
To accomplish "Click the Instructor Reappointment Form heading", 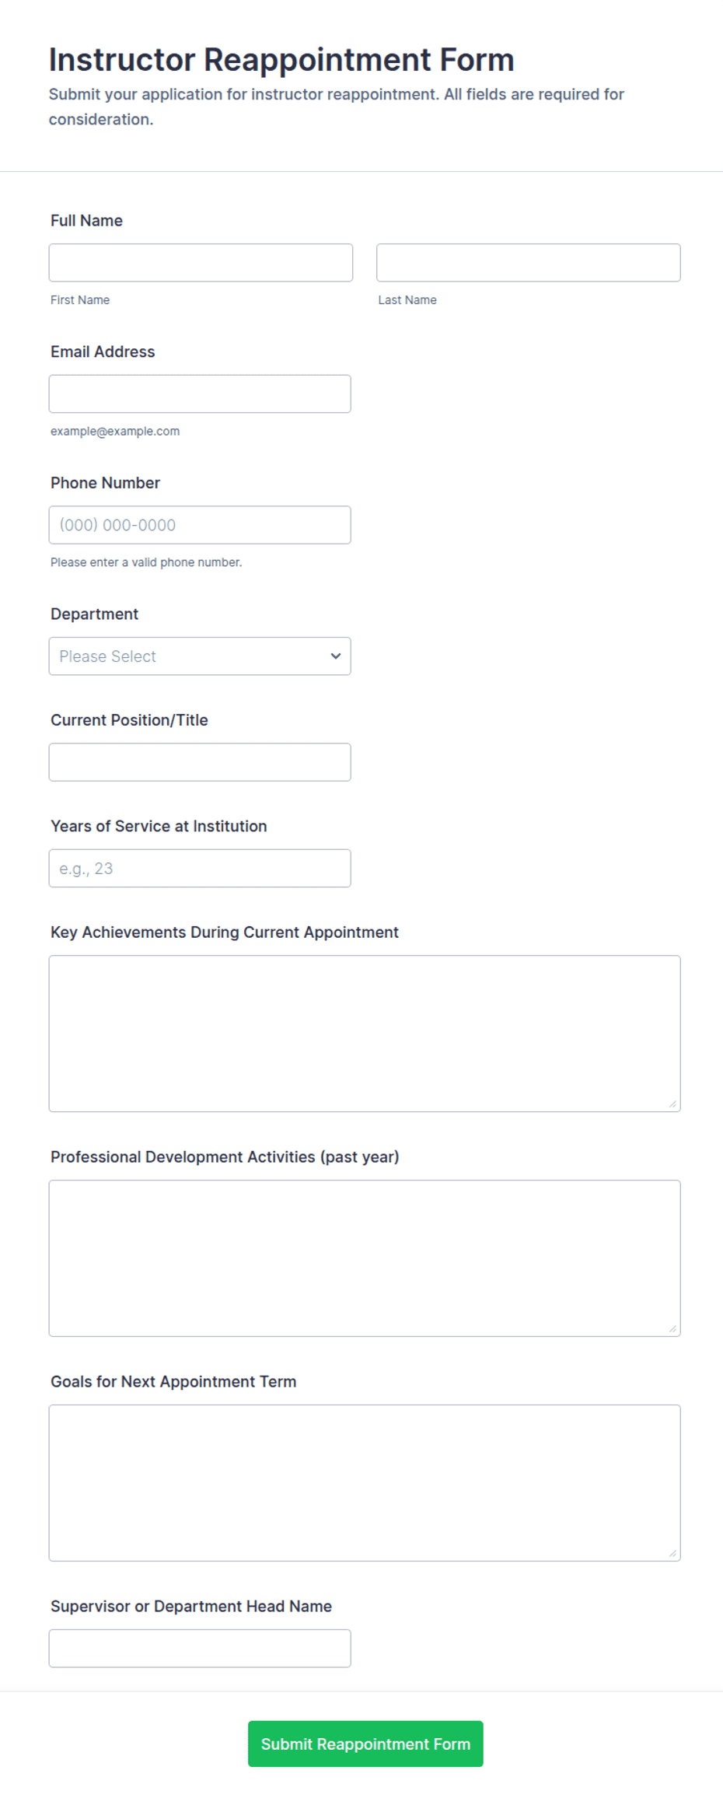I will (x=281, y=60).
